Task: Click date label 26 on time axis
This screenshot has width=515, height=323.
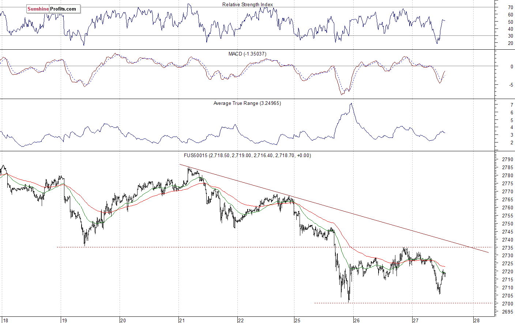Action: (x=357, y=320)
